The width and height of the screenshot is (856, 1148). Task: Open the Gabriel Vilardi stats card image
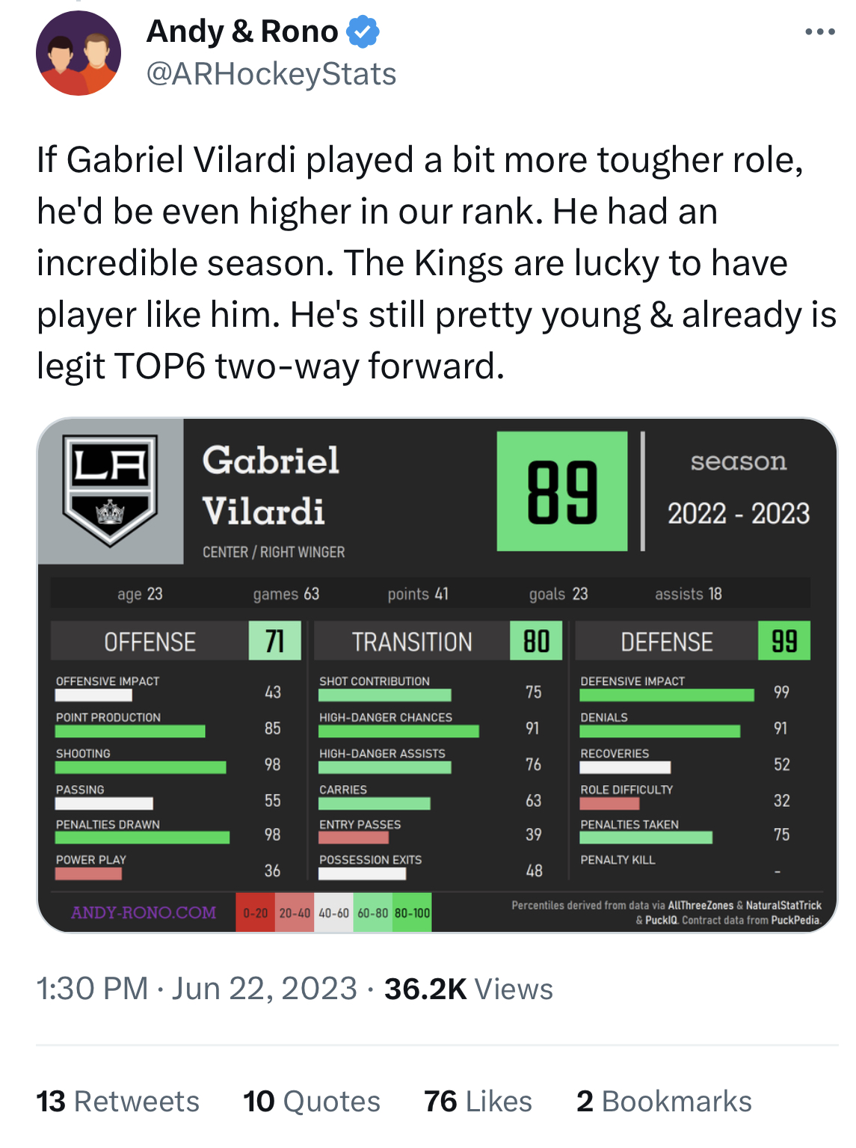(437, 675)
